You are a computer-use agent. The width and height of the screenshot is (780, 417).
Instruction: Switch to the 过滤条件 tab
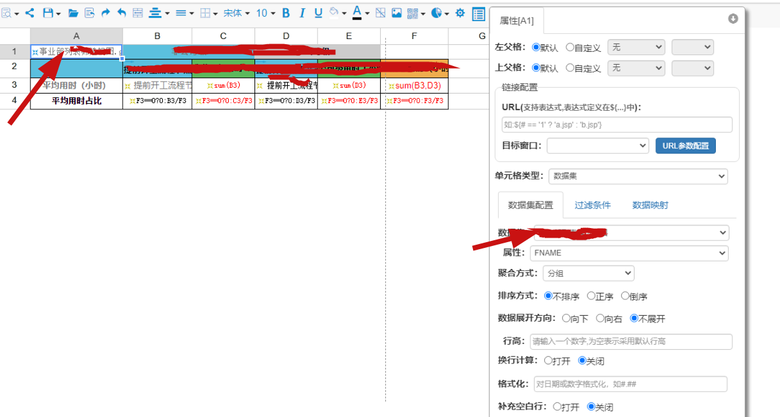[x=593, y=205]
